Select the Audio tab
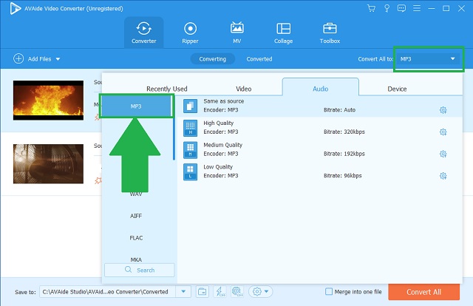 click(x=320, y=87)
